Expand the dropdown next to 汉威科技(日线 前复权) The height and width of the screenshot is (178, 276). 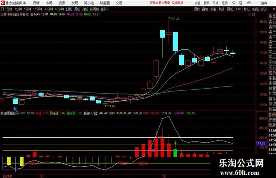pos(32,14)
